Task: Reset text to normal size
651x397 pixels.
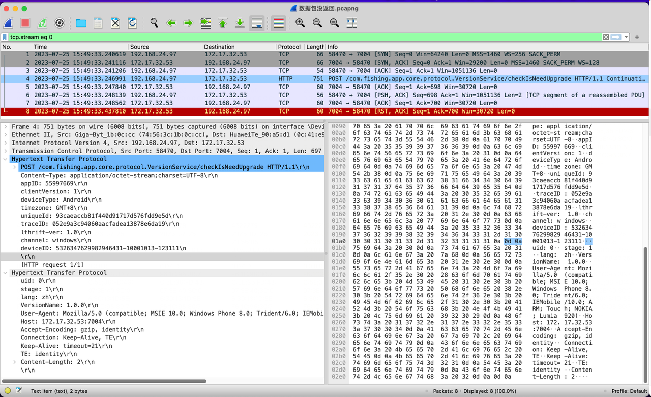Action: click(x=334, y=23)
